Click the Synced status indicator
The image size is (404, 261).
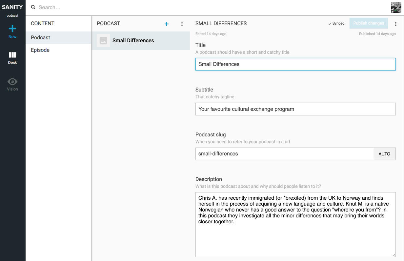click(336, 24)
